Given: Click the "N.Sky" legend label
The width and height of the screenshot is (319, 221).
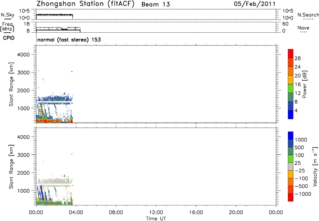Looking at the screenshot, I should pos(8,15).
